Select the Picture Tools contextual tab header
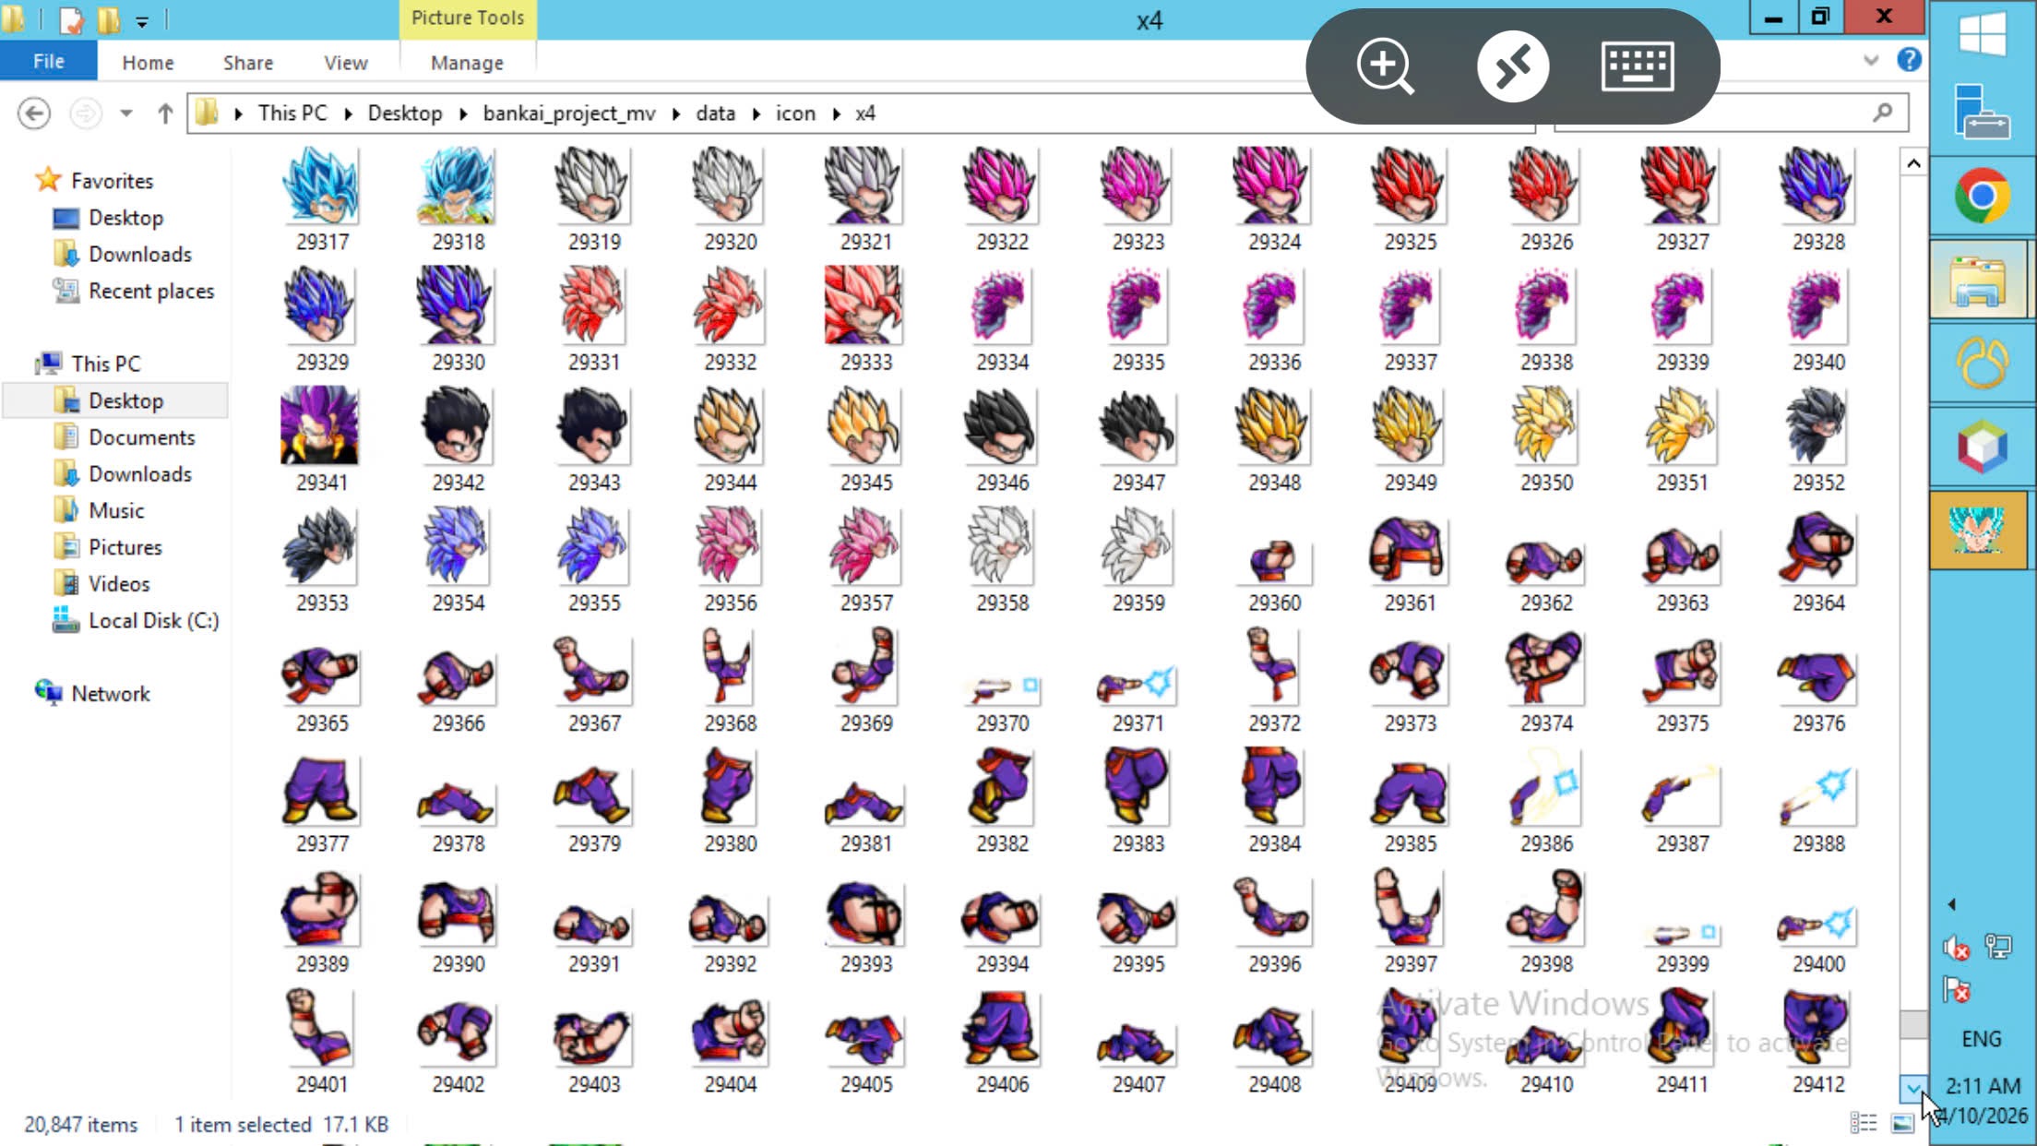 (x=467, y=18)
